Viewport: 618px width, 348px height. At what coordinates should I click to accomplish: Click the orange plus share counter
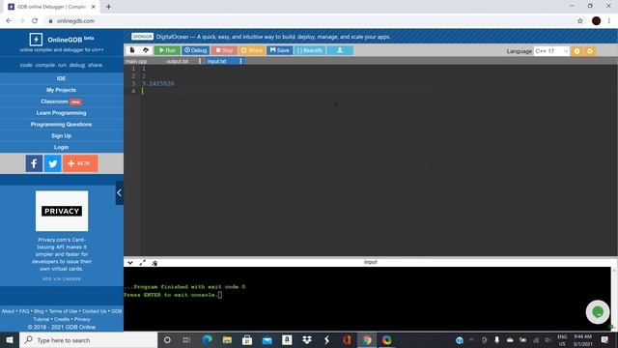click(80, 163)
